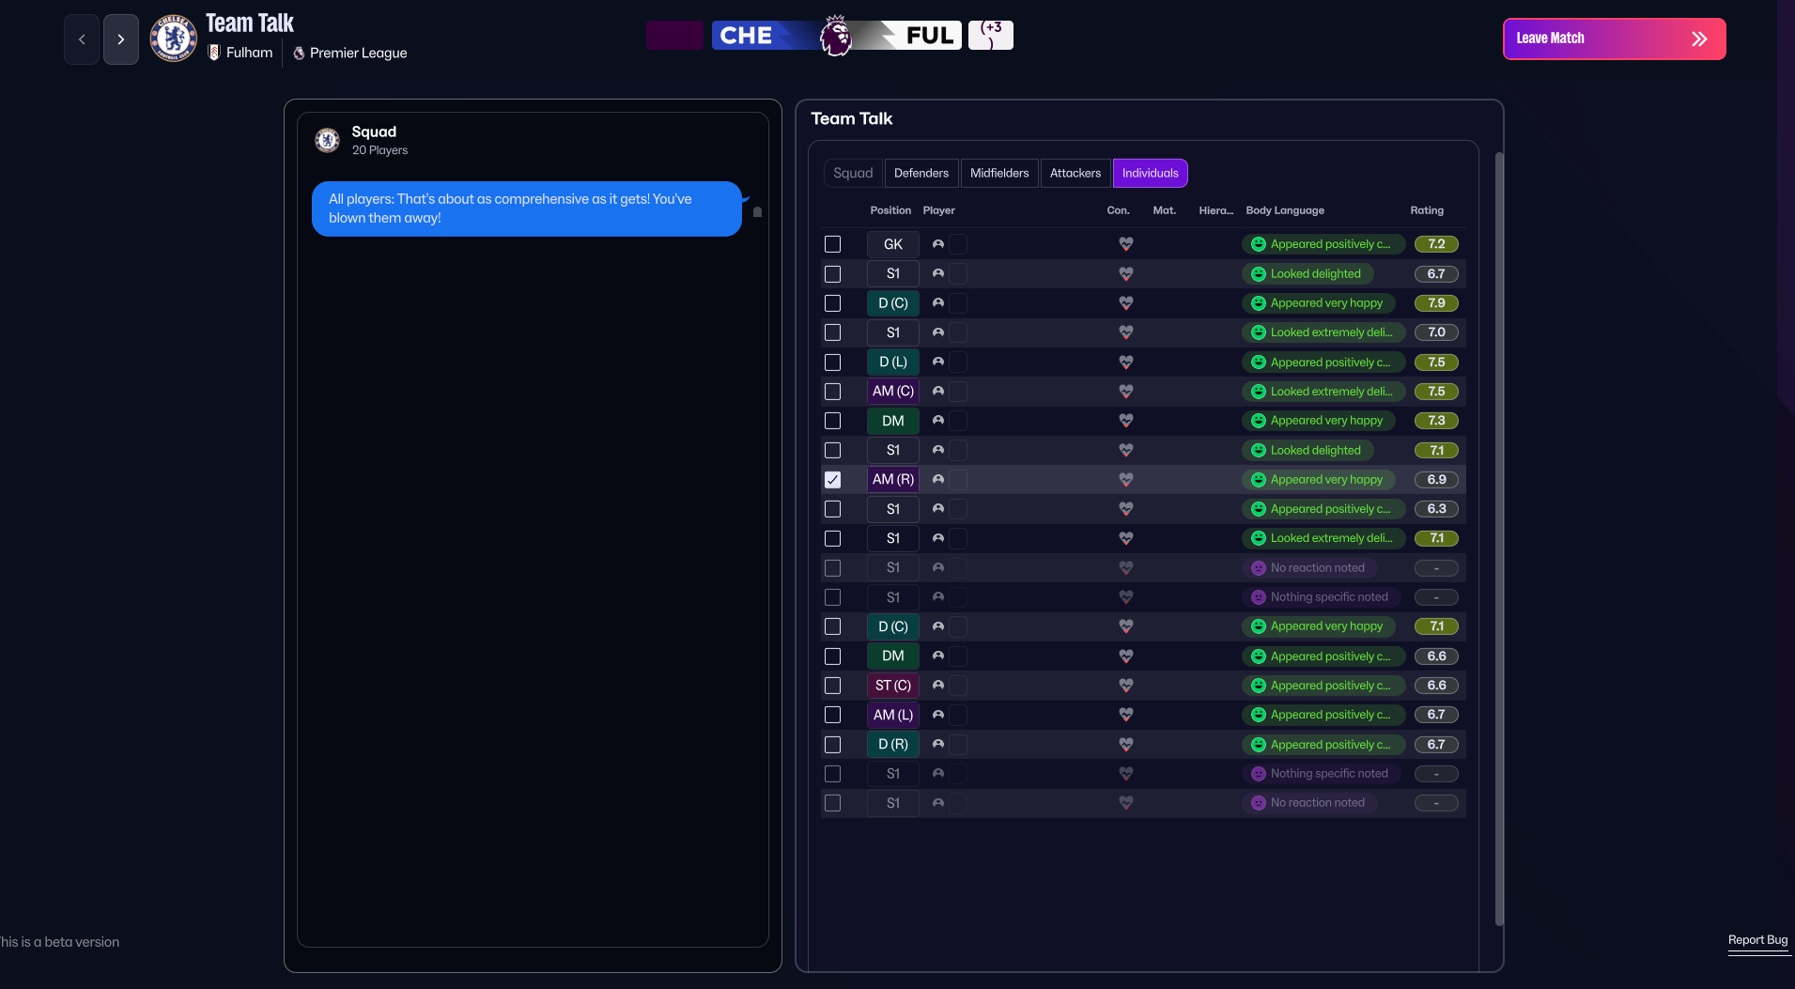
Task: Click the Team Talk panel scrollbar
Action: 1499,539
